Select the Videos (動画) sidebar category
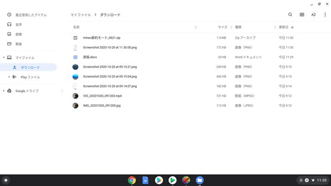This screenshot has width=331, height=186. 19,44
